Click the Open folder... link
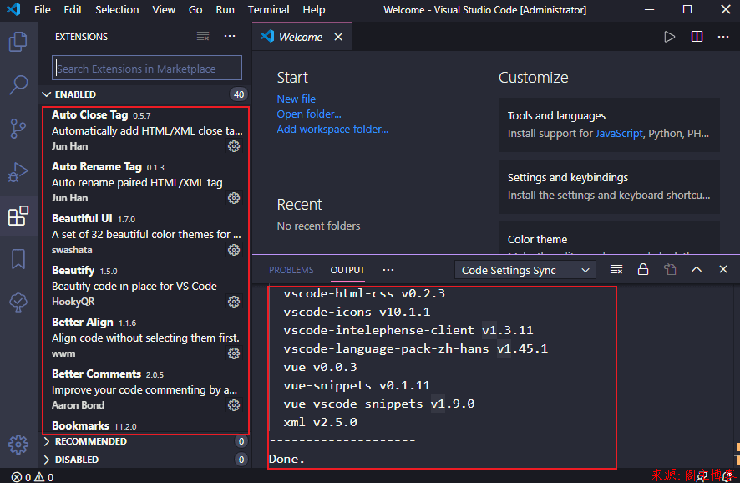Image resolution: width=740 pixels, height=483 pixels. click(309, 114)
